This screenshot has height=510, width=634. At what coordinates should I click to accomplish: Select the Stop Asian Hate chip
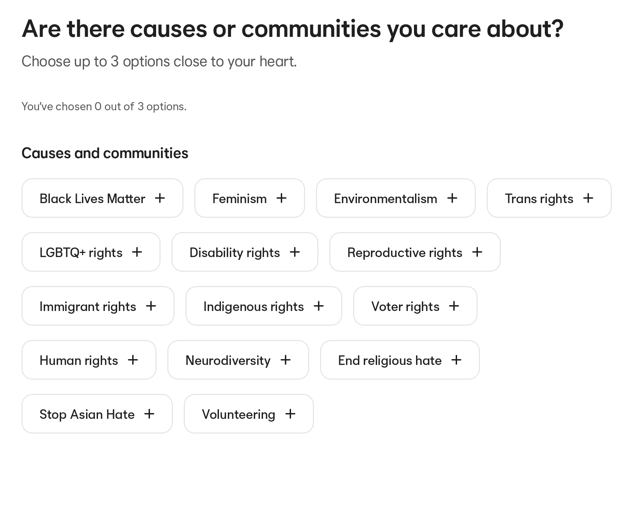pos(97,414)
